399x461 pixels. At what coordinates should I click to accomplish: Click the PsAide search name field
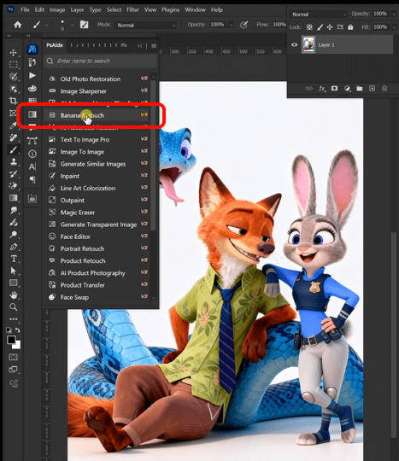(x=101, y=61)
